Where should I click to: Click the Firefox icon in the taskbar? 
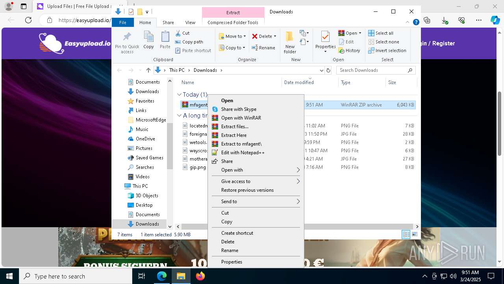[200, 276]
